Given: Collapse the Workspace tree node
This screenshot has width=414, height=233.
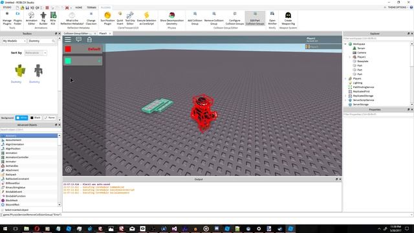Looking at the screenshot, I should click(345, 44).
